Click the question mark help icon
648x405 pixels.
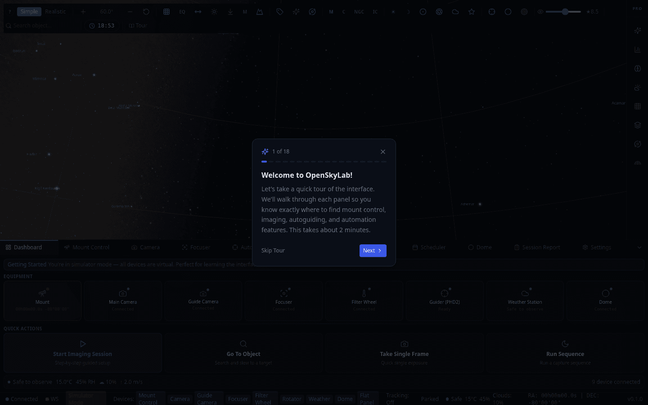(9, 12)
